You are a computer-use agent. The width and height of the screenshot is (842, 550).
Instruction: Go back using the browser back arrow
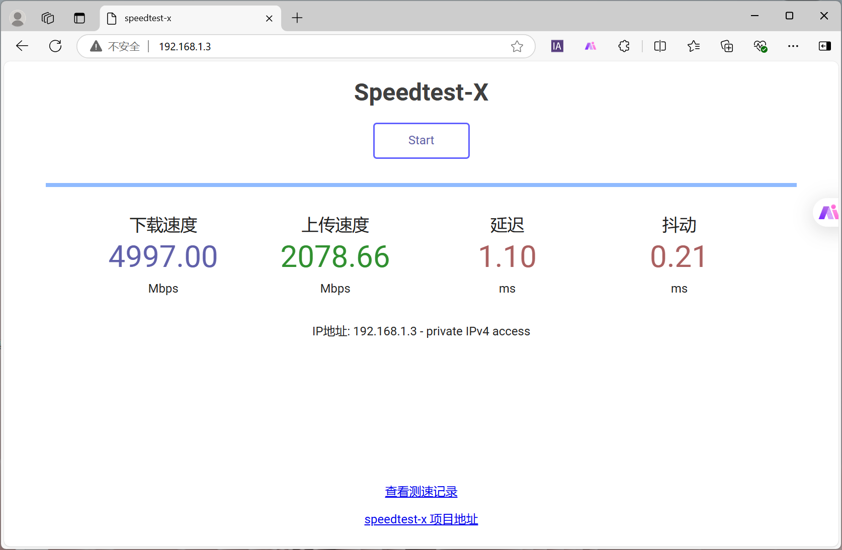pos(22,46)
